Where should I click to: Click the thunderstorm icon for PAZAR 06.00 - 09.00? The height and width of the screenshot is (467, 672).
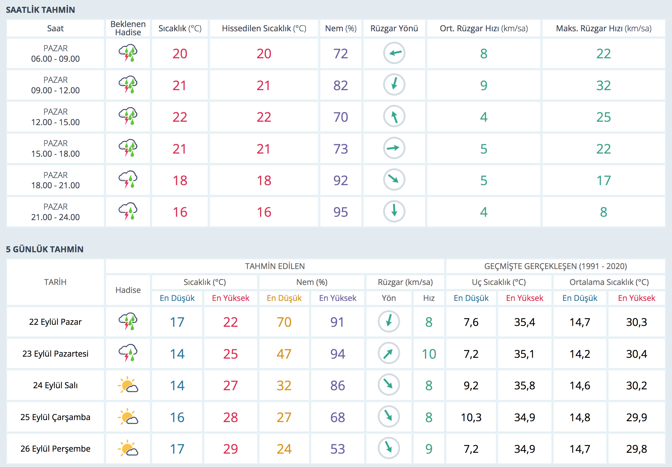[128, 53]
